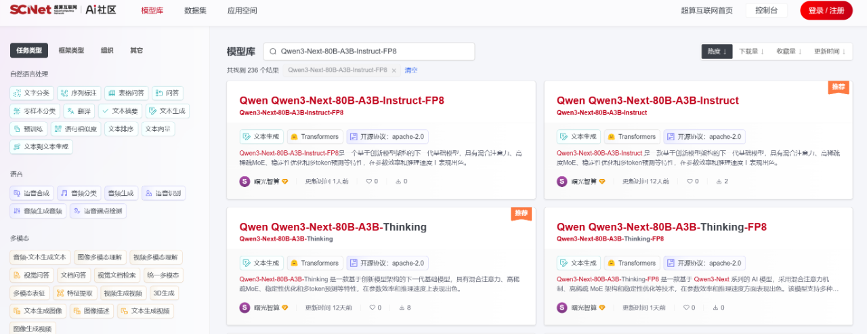This screenshot has width=867, height=334.
Task: Toggle the 零样本分类 task filter
Action: (33, 110)
